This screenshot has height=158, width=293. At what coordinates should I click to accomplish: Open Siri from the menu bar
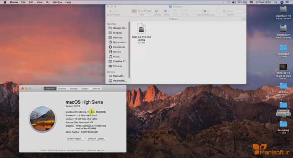tap(282, 2)
